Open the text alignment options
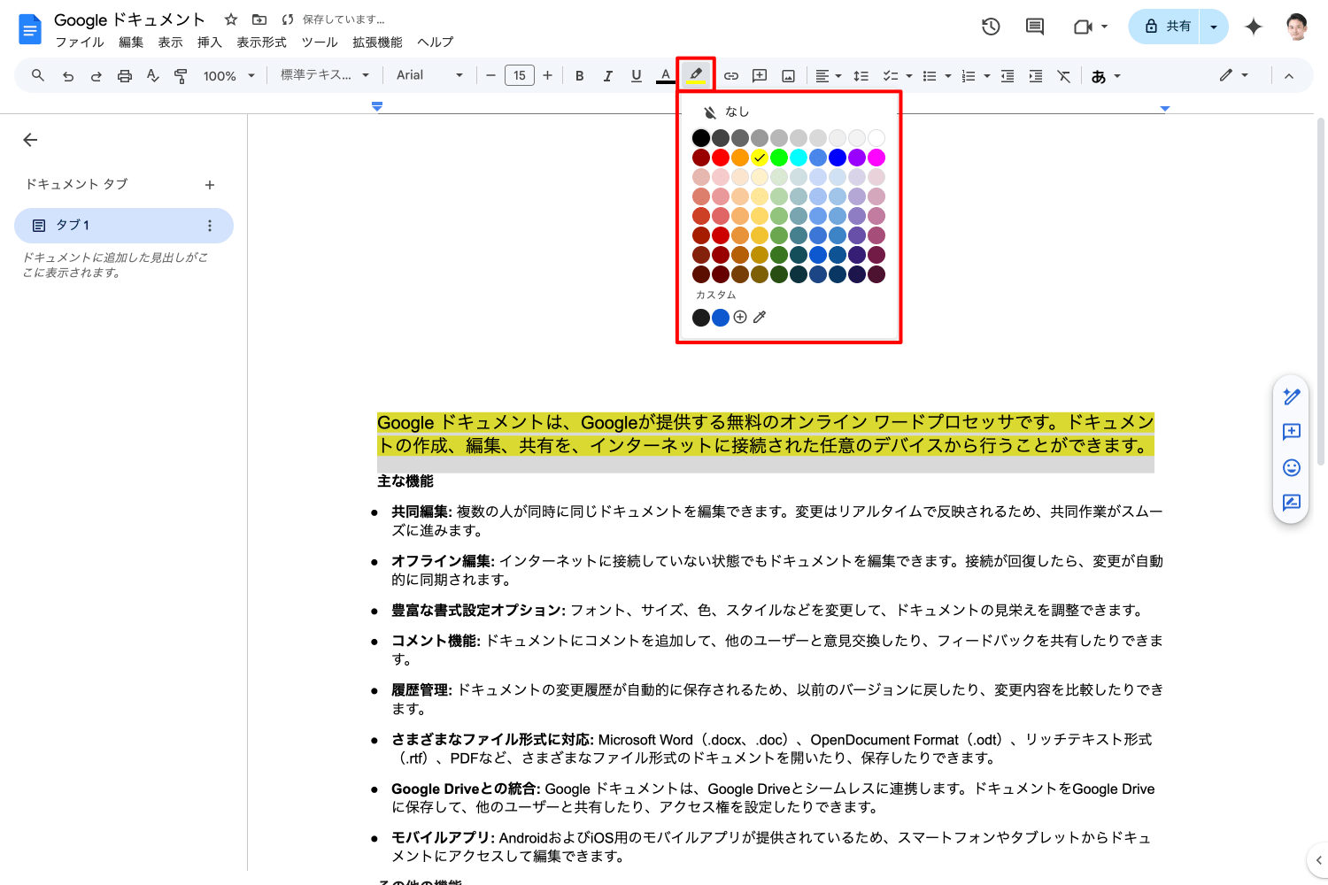The width and height of the screenshot is (1328, 885). [x=829, y=76]
